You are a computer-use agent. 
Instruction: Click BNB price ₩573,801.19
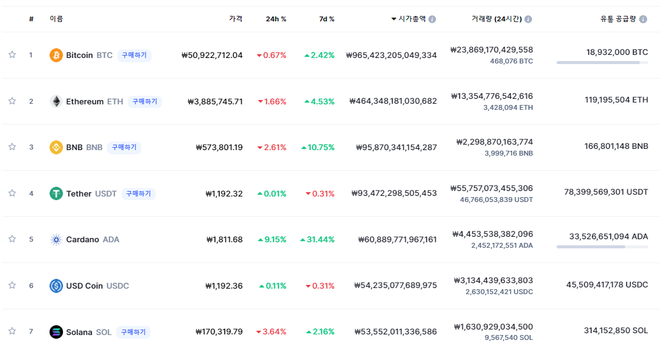pyautogui.click(x=220, y=148)
